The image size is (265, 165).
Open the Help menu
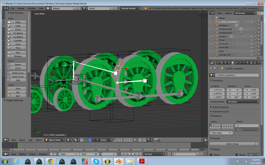[x=41, y=8]
